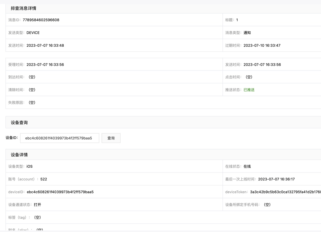The image size is (321, 232).
Task: Click last online time 2023-07-07 16:36:17
Action: point(276,179)
